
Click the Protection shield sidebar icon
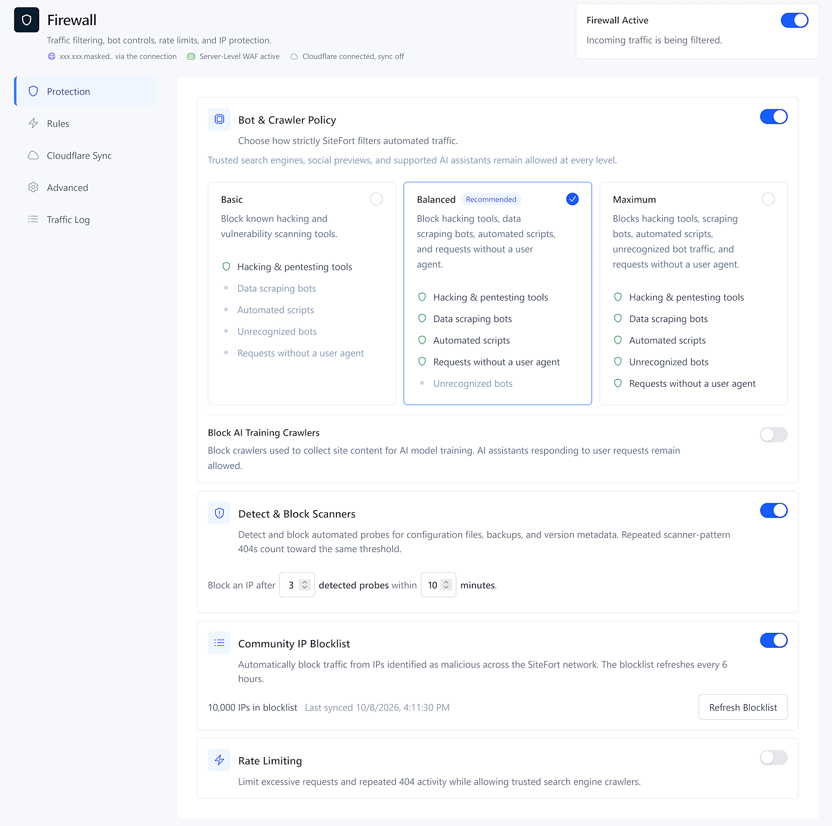coord(33,92)
